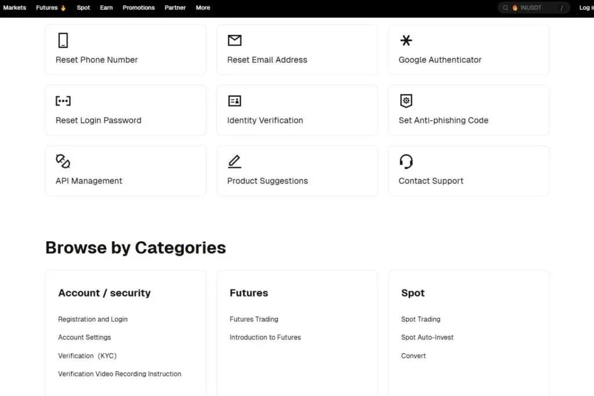The image size is (594, 396).
Task: Open Google Authenticator card
Action: [469, 50]
